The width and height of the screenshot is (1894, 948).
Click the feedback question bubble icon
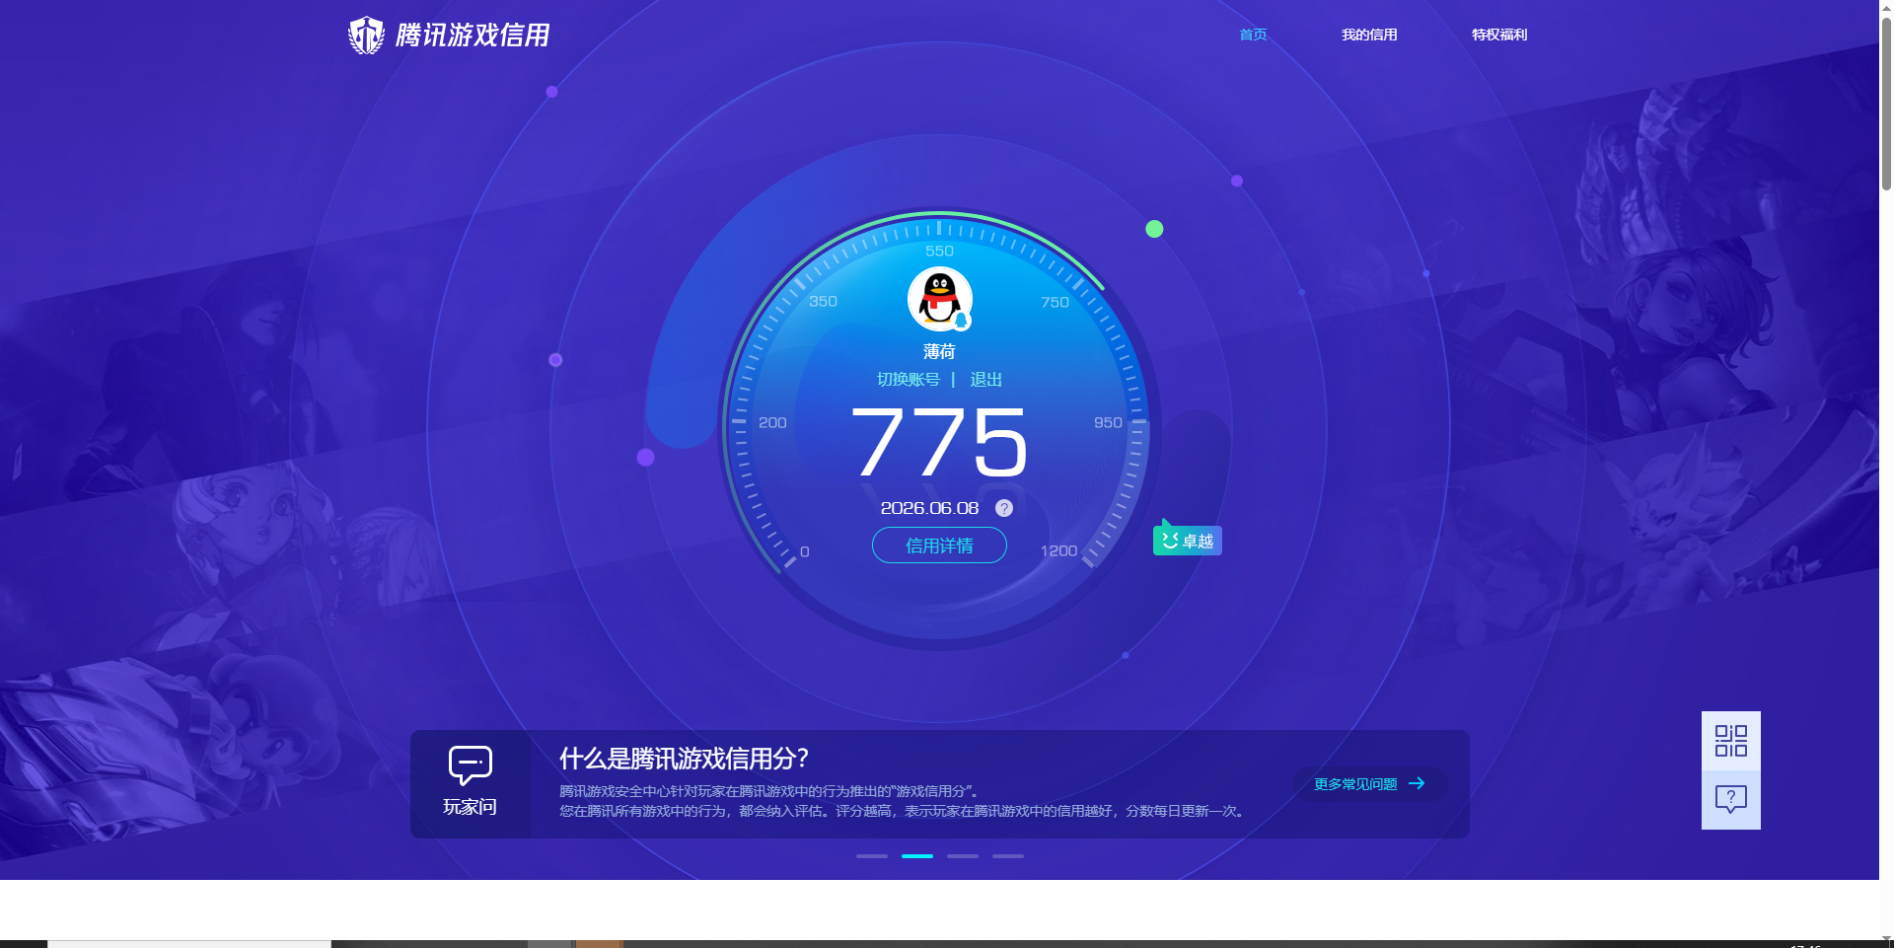pyautogui.click(x=1731, y=800)
